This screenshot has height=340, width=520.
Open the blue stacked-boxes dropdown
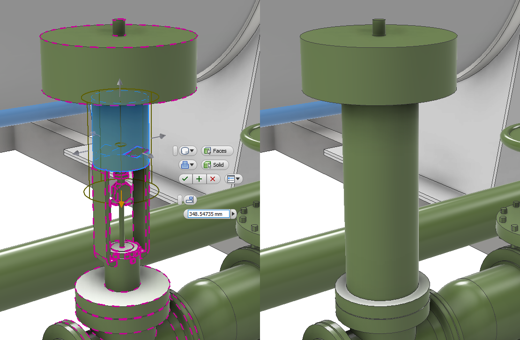click(188, 165)
